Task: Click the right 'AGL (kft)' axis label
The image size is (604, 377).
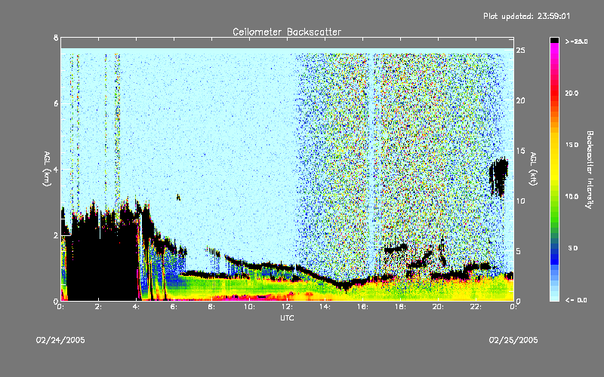Action: (533, 169)
